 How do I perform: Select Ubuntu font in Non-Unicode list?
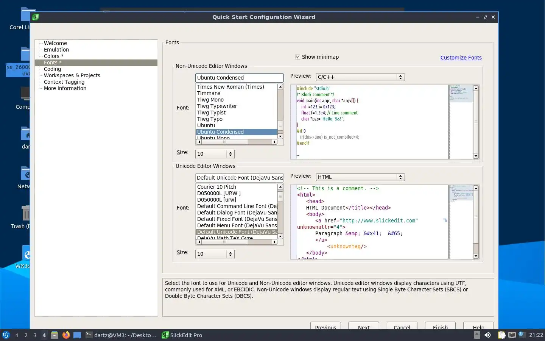coord(206,125)
